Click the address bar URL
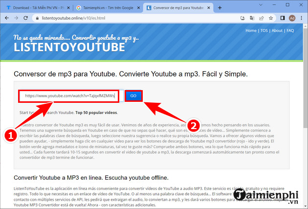This screenshot has height=209, width=308. [73, 18]
